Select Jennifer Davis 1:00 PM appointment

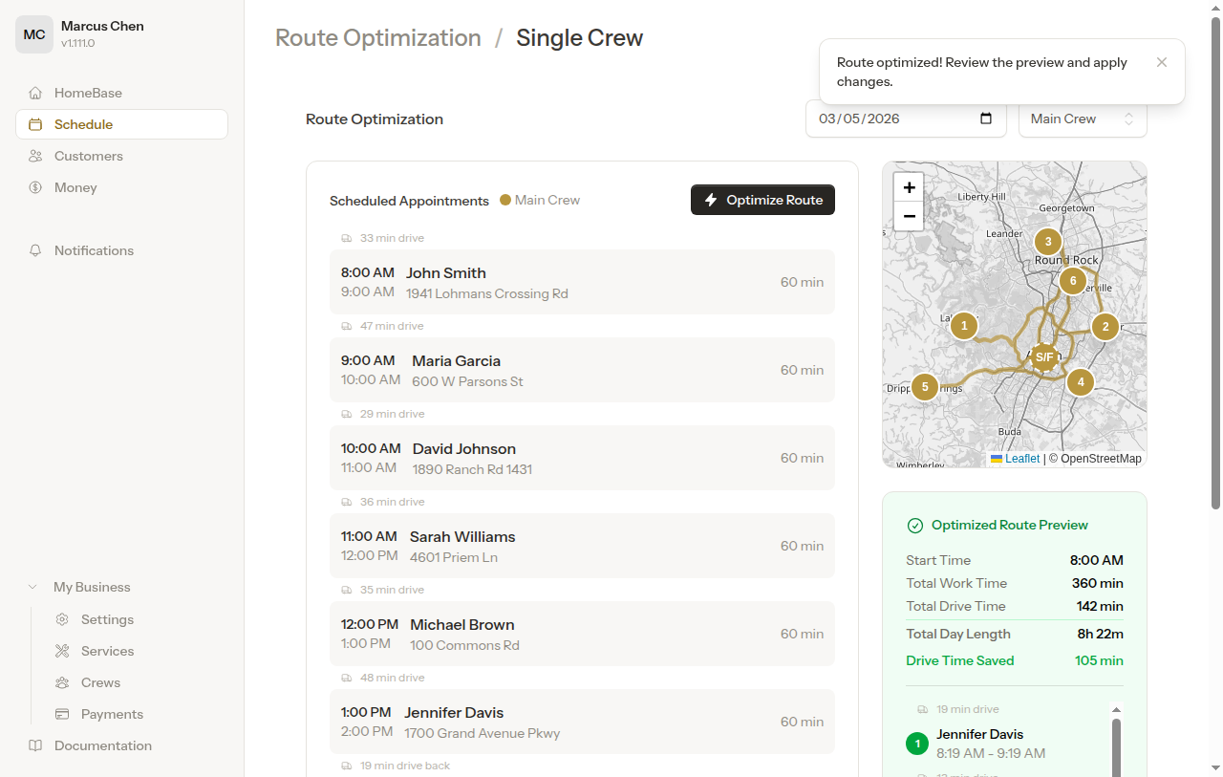tap(582, 722)
